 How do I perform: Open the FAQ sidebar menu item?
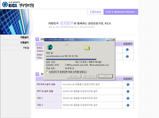(26, 48)
